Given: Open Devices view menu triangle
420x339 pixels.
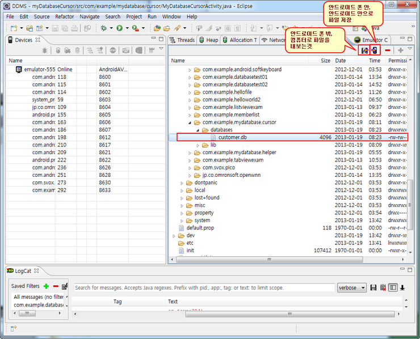Looking at the screenshot, I should tap(161, 49).
